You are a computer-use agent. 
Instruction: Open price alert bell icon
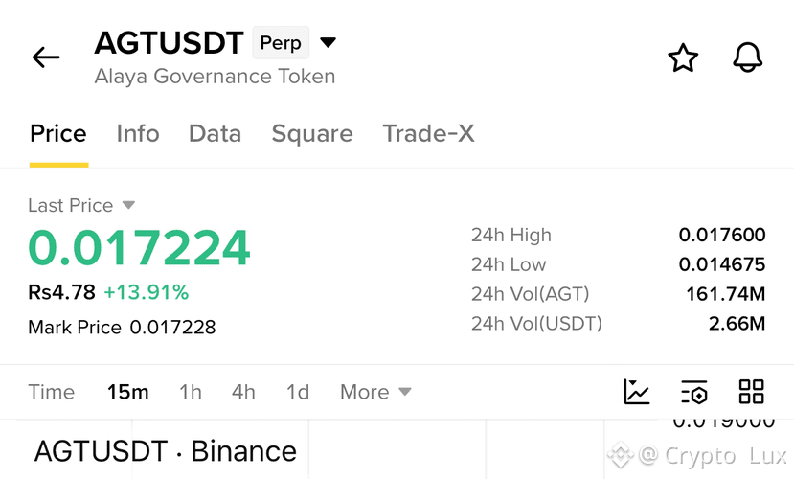coord(747,57)
